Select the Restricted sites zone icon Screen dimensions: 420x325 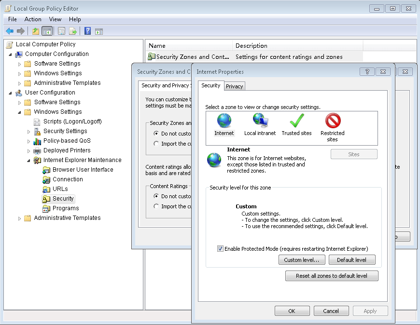tap(333, 121)
